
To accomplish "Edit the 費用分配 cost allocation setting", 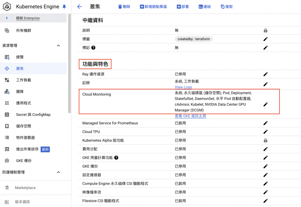I will [265, 149].
